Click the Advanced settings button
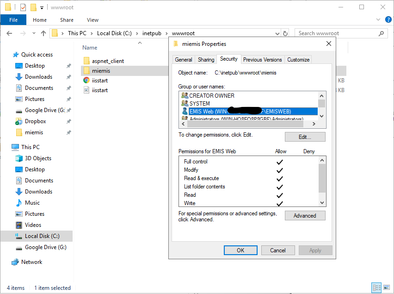This screenshot has width=394, height=294. point(305,216)
